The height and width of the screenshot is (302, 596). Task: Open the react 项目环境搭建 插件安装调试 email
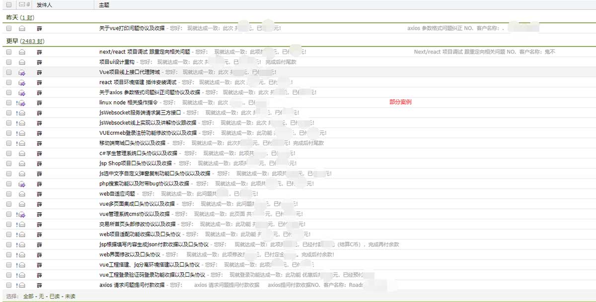(x=138, y=82)
